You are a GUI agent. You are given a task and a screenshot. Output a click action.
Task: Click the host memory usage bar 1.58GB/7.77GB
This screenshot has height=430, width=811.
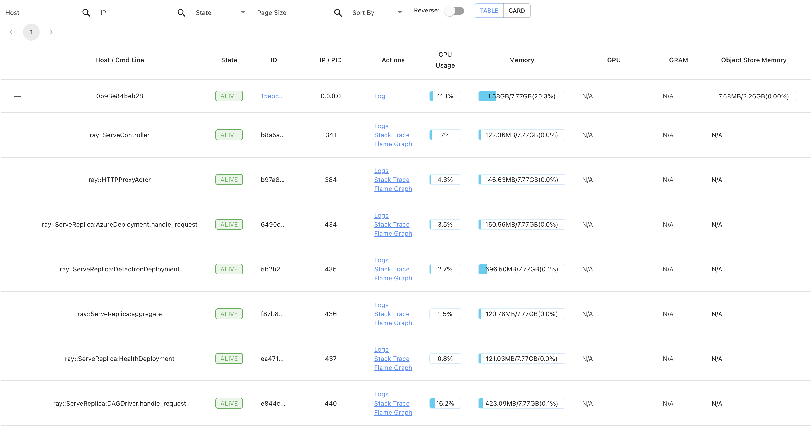[x=521, y=96]
